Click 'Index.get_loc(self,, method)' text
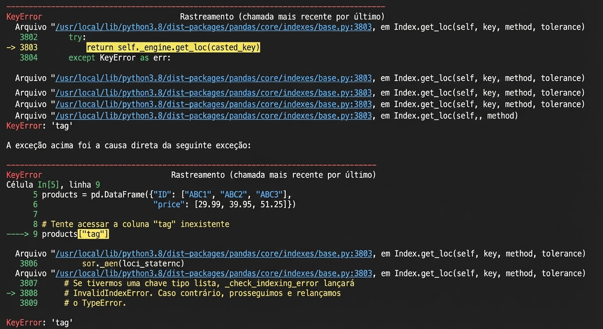Screen dimensions: 603x329 (456, 116)
